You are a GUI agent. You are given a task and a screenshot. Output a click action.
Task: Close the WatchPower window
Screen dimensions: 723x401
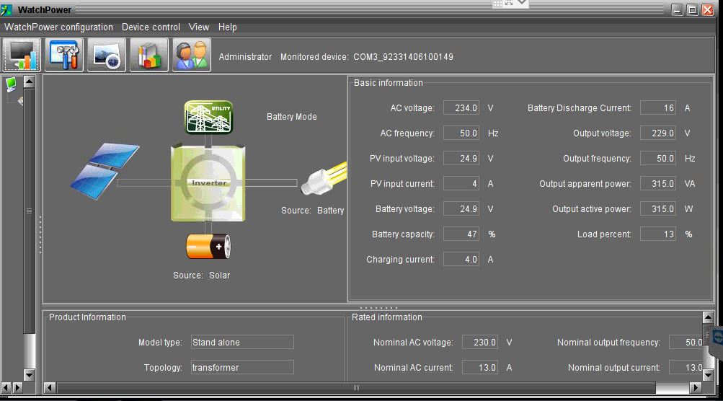pyautogui.click(x=708, y=9)
